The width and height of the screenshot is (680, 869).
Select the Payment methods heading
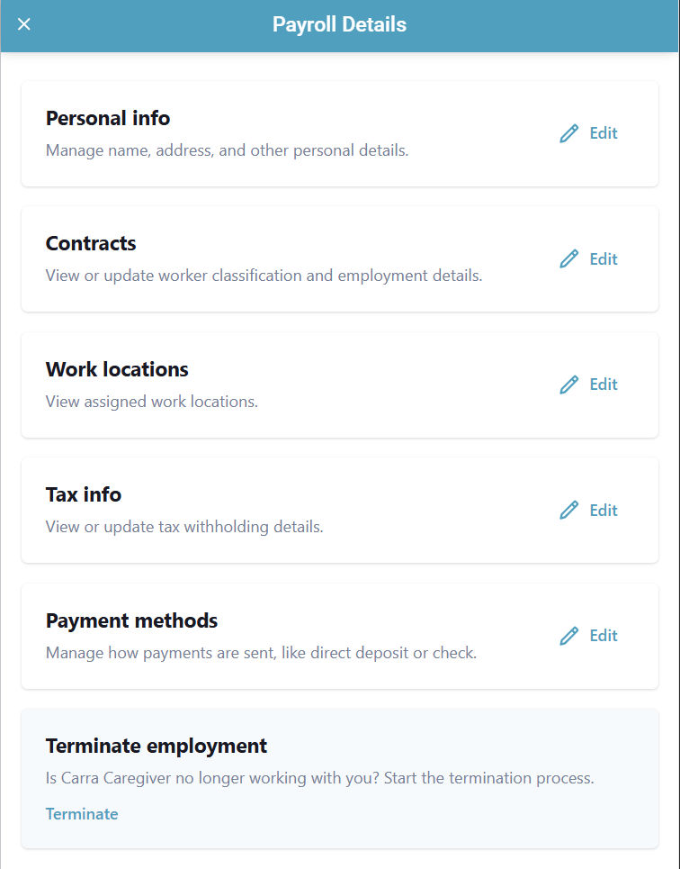pos(131,621)
